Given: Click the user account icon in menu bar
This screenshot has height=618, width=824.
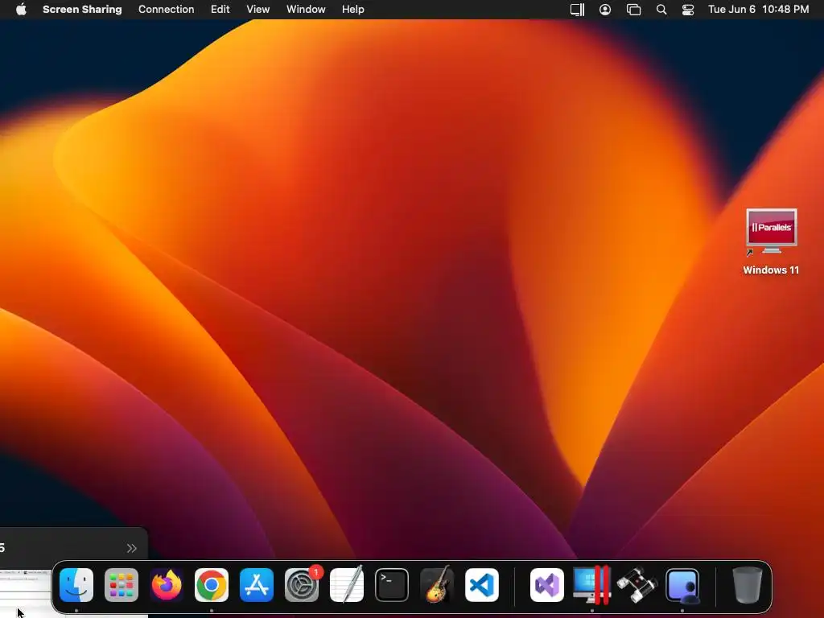Looking at the screenshot, I should tap(605, 10).
